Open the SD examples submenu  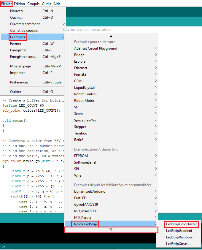pos(111,107)
